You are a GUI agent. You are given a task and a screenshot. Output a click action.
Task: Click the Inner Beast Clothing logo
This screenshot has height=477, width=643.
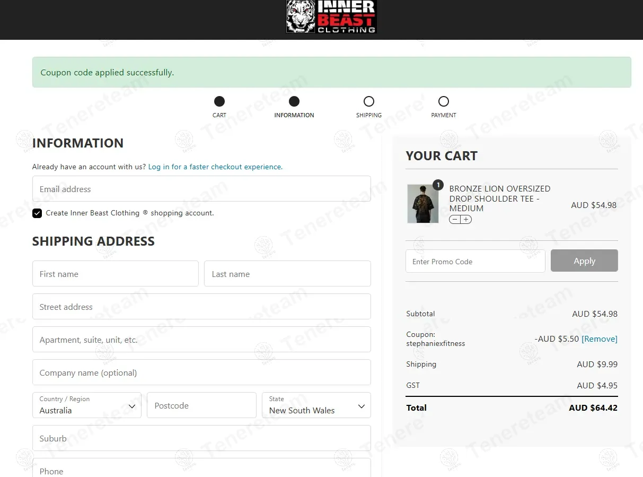tap(331, 16)
